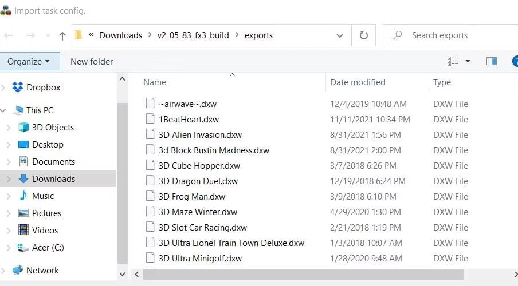Select the 1BeatHeart.dxw file
This screenshot has height=286, width=518.
point(189,120)
